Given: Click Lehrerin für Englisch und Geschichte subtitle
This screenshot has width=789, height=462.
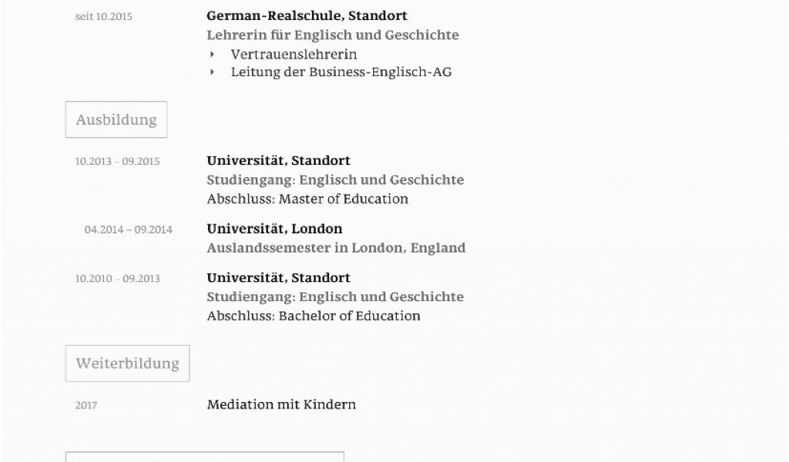Looking at the screenshot, I should [333, 35].
